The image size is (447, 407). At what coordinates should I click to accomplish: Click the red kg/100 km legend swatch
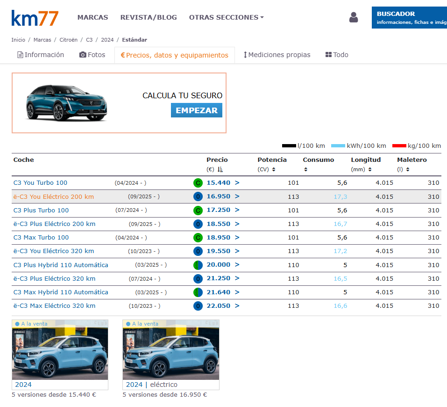(399, 146)
